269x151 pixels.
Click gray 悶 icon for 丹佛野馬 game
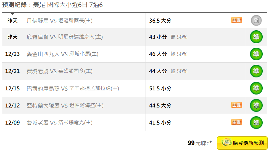(x=256, y=20)
